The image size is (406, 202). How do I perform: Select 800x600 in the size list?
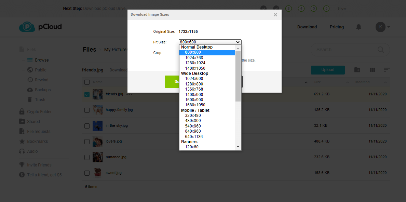(x=207, y=52)
